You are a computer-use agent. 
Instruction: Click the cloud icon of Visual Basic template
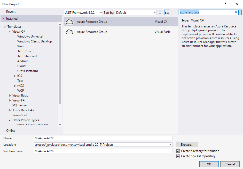(x=69, y=32)
